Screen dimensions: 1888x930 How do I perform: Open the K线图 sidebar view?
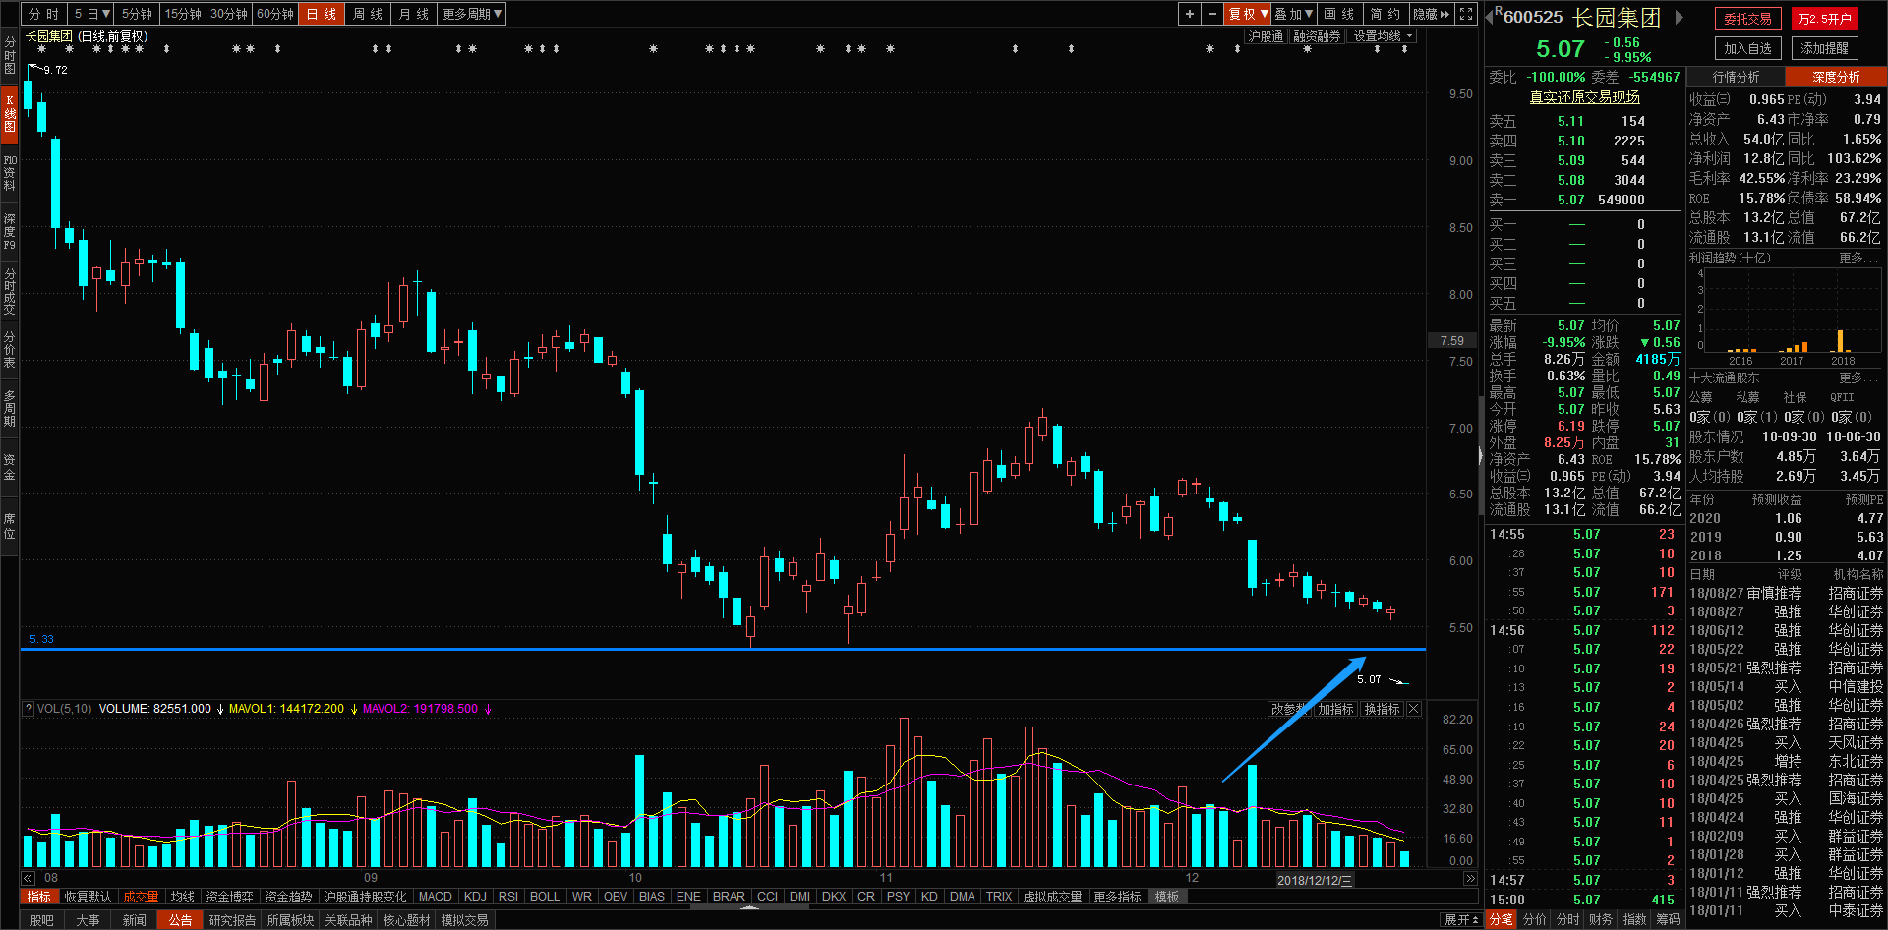coord(10,114)
